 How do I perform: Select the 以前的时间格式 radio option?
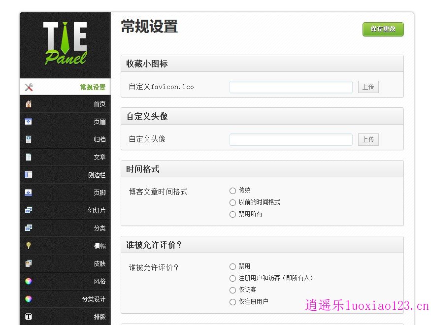click(232, 202)
